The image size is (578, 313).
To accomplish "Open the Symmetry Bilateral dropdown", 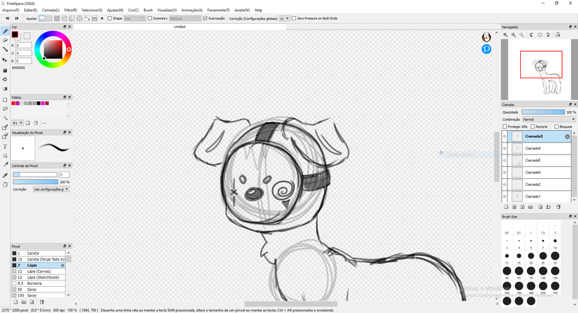I will click(x=185, y=19).
